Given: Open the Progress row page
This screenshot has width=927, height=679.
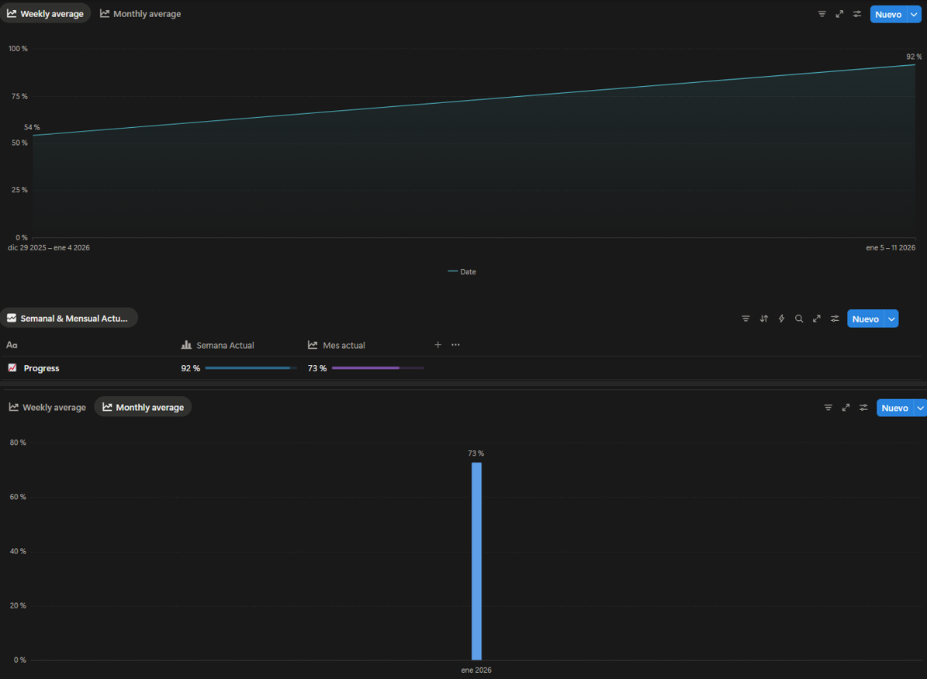Looking at the screenshot, I should (x=41, y=368).
